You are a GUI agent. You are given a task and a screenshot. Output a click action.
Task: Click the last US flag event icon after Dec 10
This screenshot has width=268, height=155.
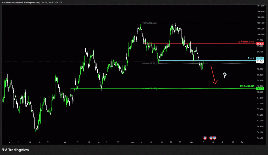[x=214, y=137]
